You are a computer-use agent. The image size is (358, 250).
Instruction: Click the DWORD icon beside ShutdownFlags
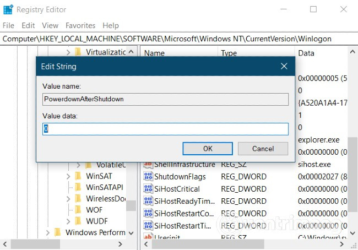(x=148, y=177)
